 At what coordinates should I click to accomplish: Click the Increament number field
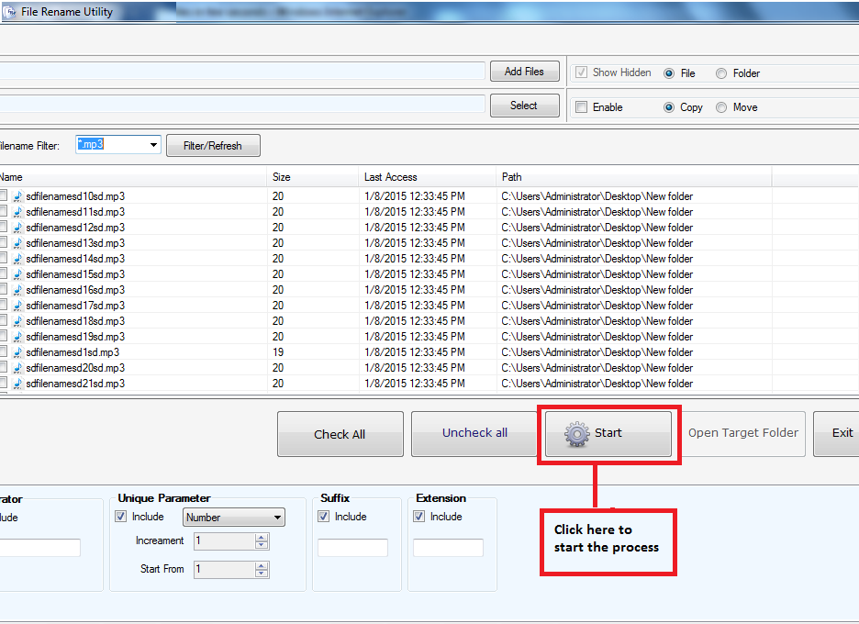point(225,541)
